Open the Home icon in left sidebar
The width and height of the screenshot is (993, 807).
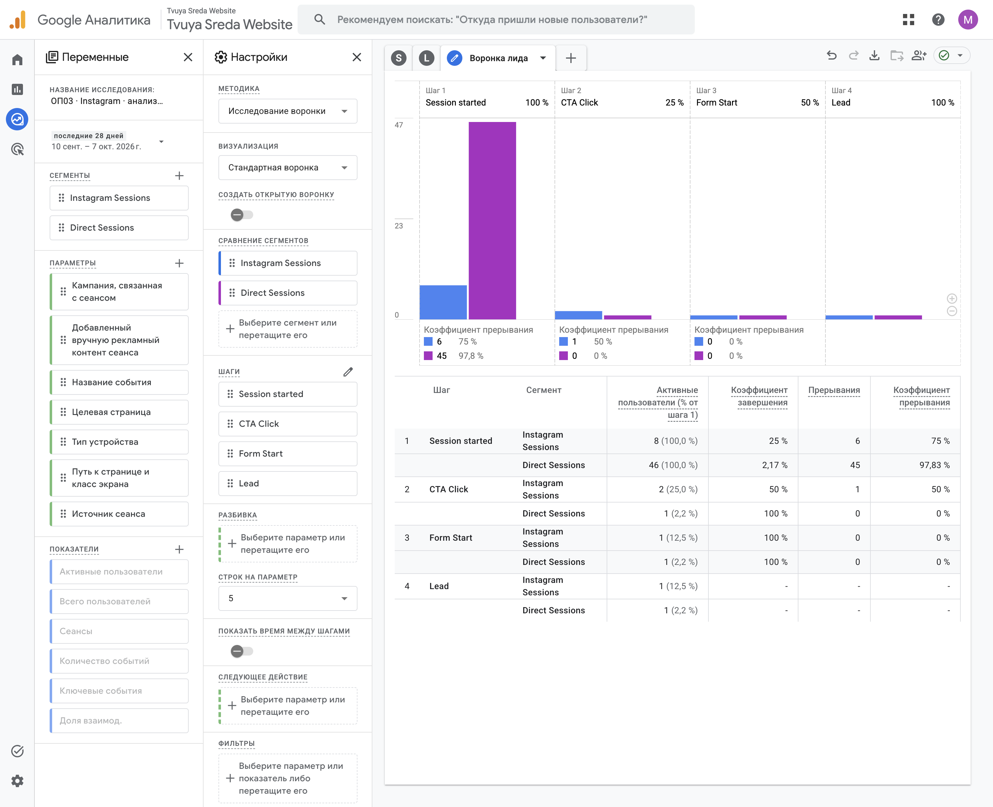click(17, 60)
